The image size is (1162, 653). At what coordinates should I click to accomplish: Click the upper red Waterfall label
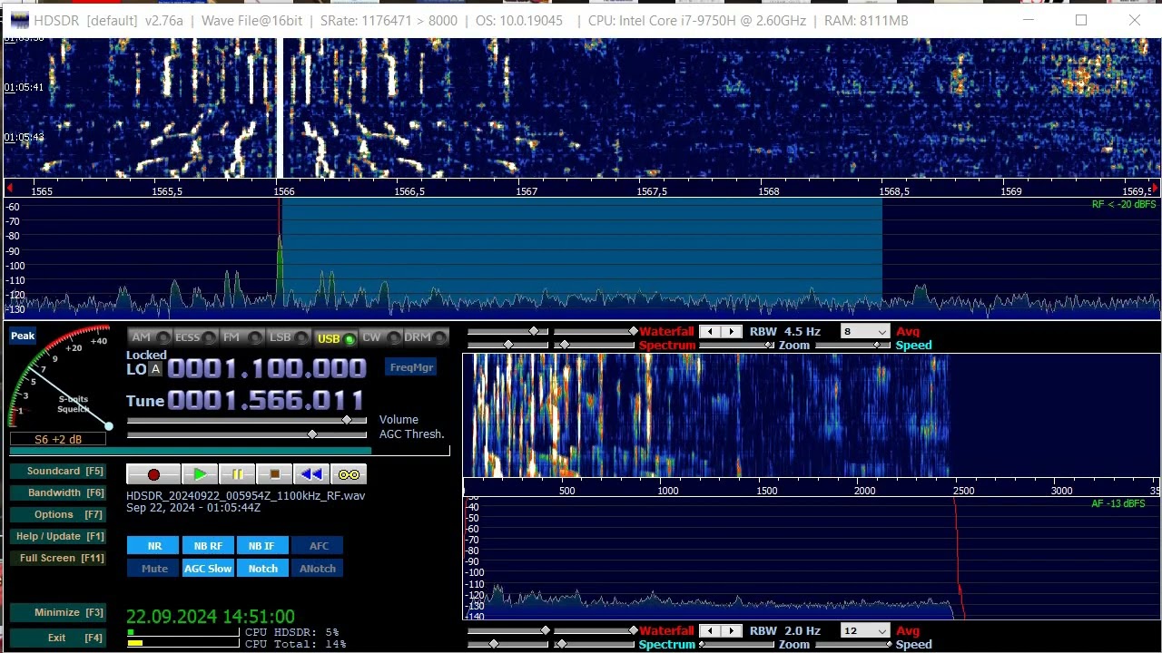pyautogui.click(x=666, y=331)
